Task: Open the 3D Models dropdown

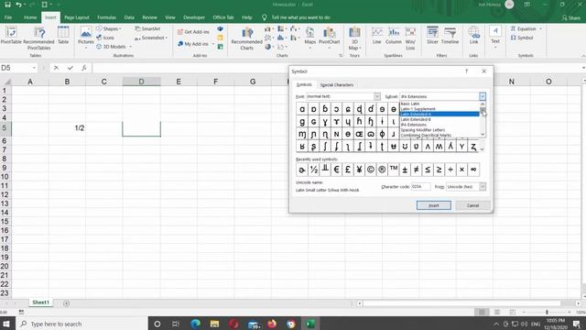Action: [x=114, y=47]
